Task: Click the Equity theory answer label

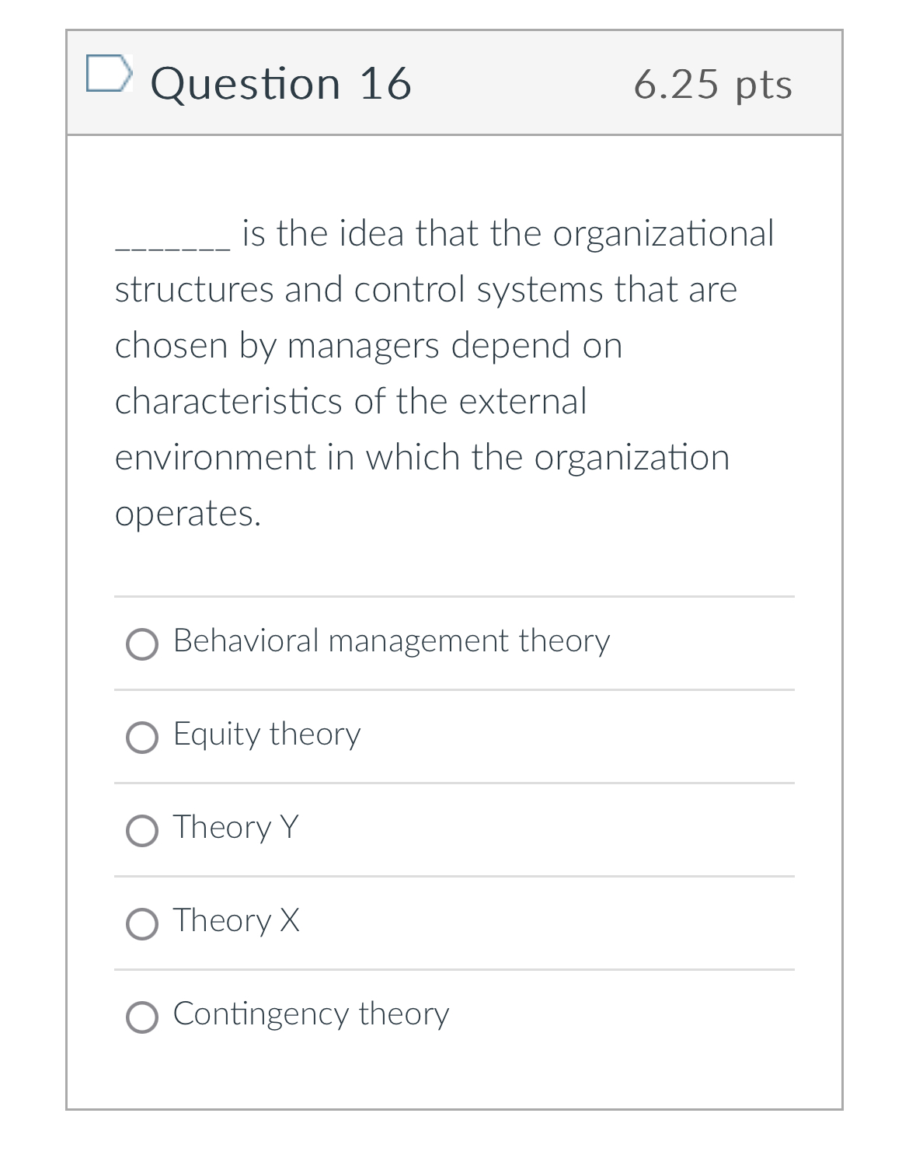Action: 265,735
